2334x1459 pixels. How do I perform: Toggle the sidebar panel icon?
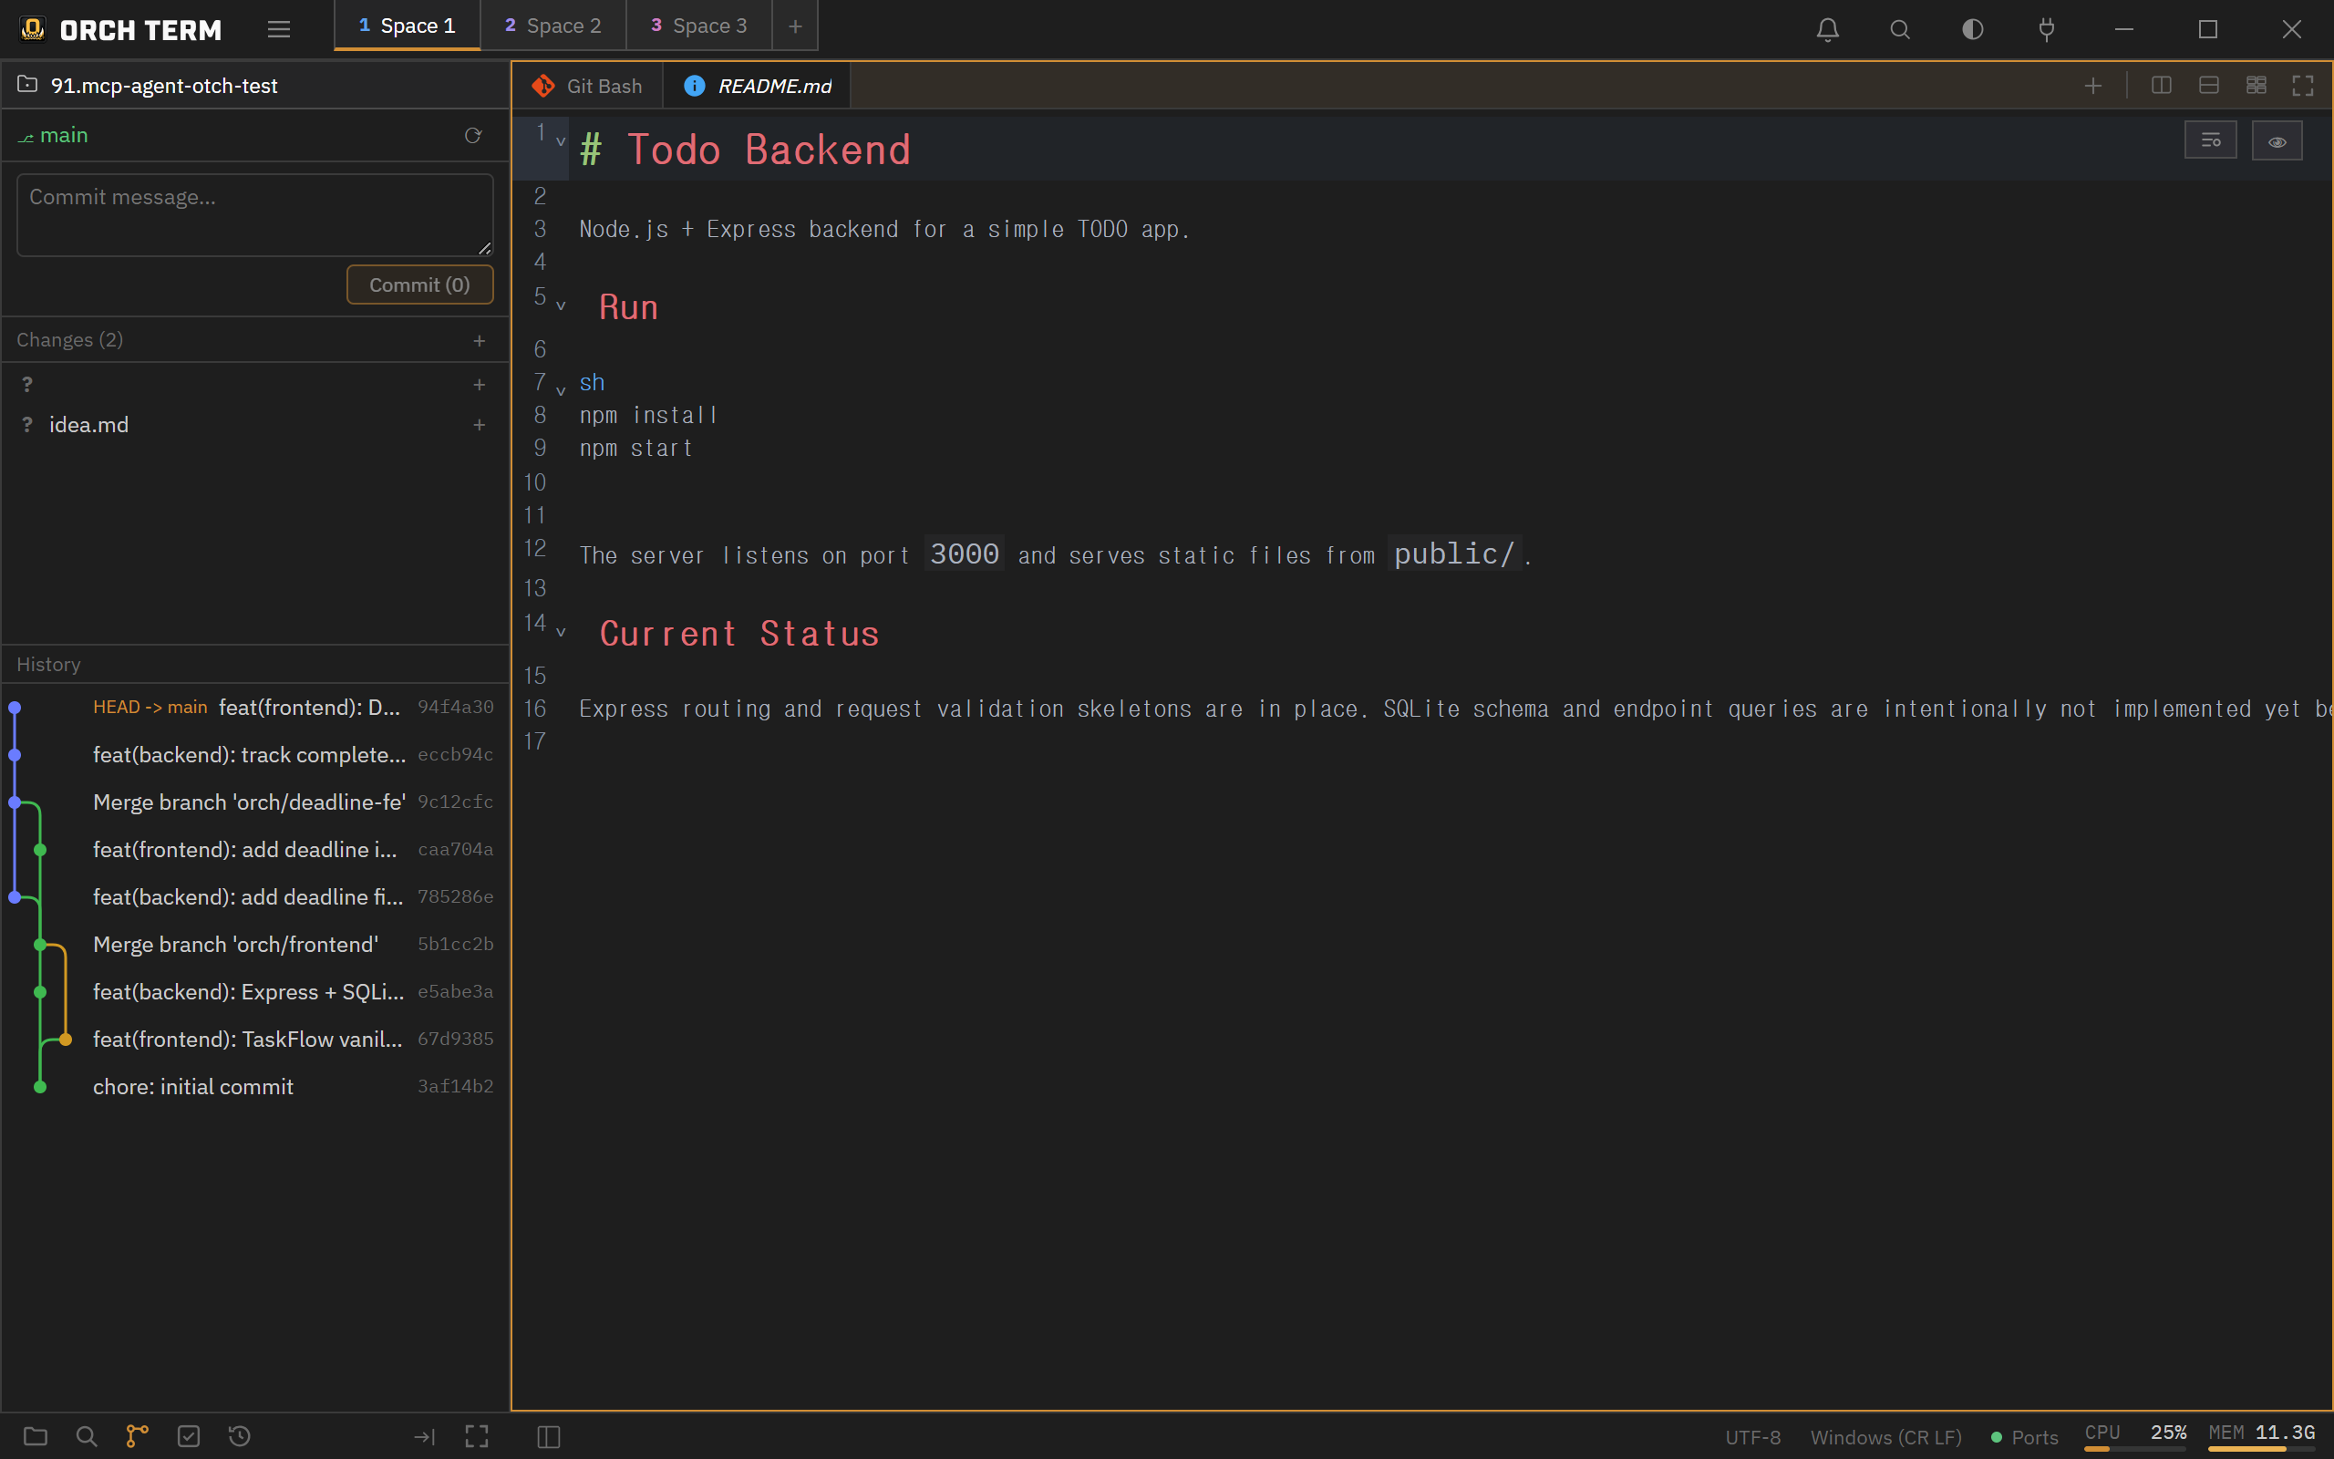coord(549,1437)
